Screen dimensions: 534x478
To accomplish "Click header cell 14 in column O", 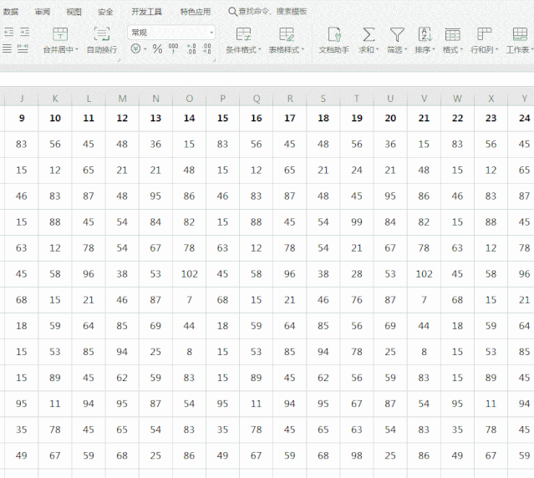I will click(190, 118).
